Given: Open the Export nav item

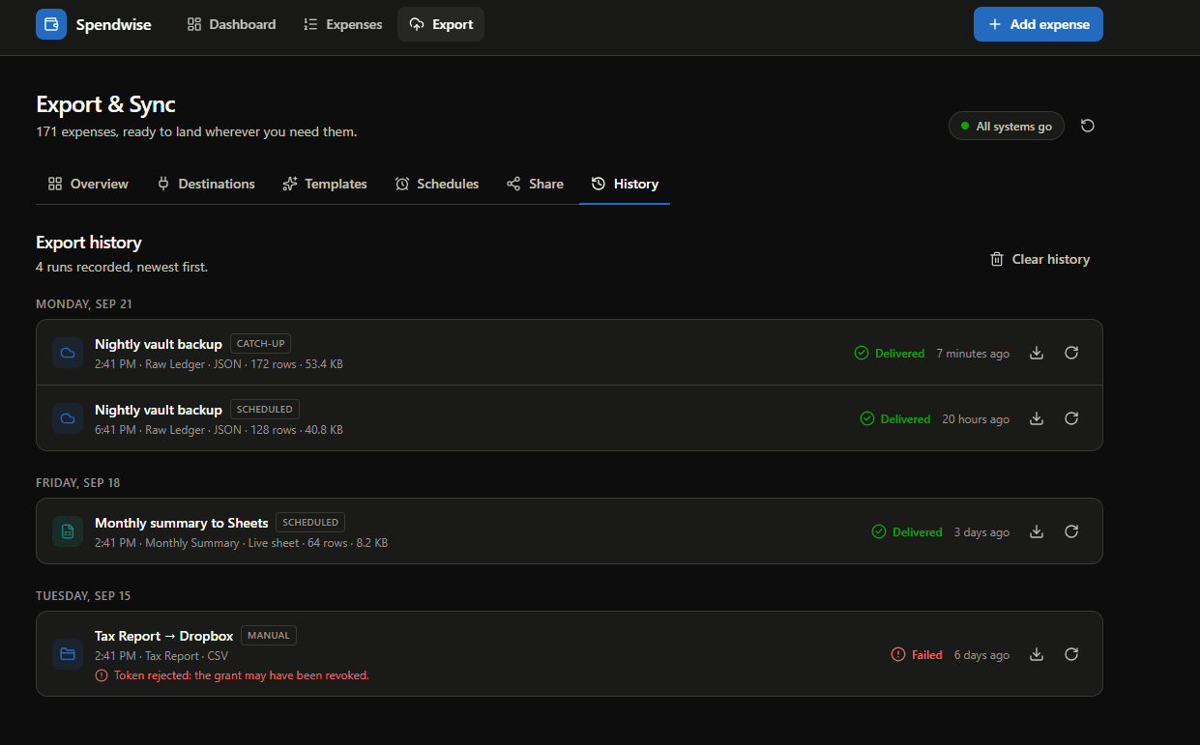Looking at the screenshot, I should (441, 24).
